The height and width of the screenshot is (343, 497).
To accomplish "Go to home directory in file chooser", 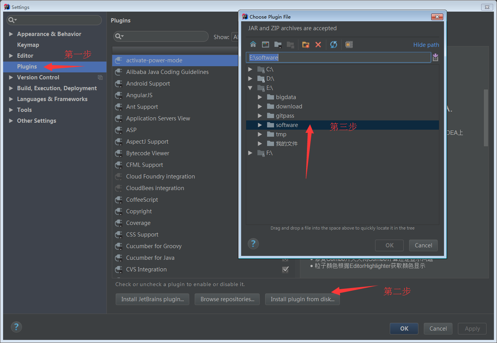I will point(253,45).
